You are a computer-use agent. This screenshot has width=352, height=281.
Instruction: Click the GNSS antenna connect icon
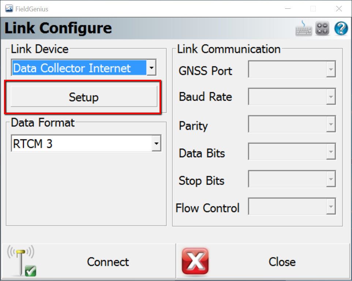click(x=21, y=261)
